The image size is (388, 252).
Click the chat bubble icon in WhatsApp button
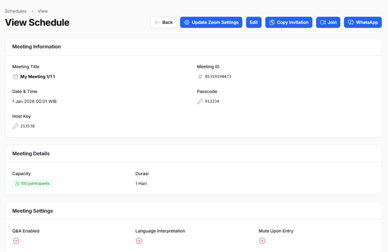(x=351, y=22)
